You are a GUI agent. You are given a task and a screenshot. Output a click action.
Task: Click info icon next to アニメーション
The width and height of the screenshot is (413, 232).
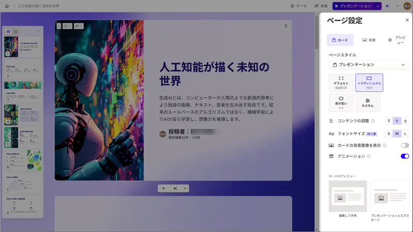click(369, 156)
